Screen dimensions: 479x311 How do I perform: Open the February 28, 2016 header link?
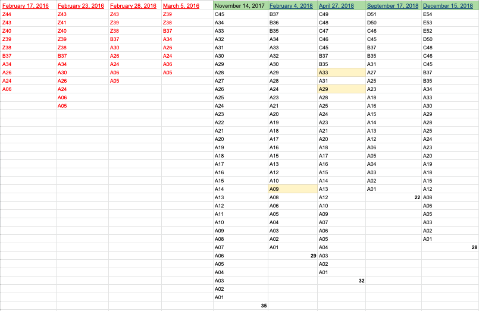[133, 6]
